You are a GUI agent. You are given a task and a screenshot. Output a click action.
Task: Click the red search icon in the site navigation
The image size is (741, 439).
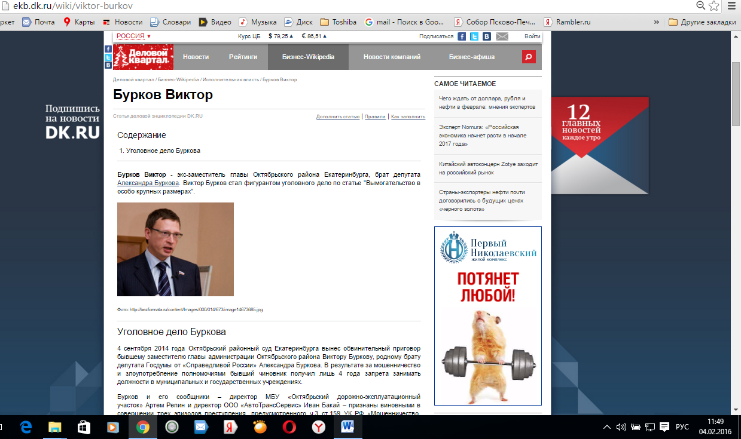529,57
